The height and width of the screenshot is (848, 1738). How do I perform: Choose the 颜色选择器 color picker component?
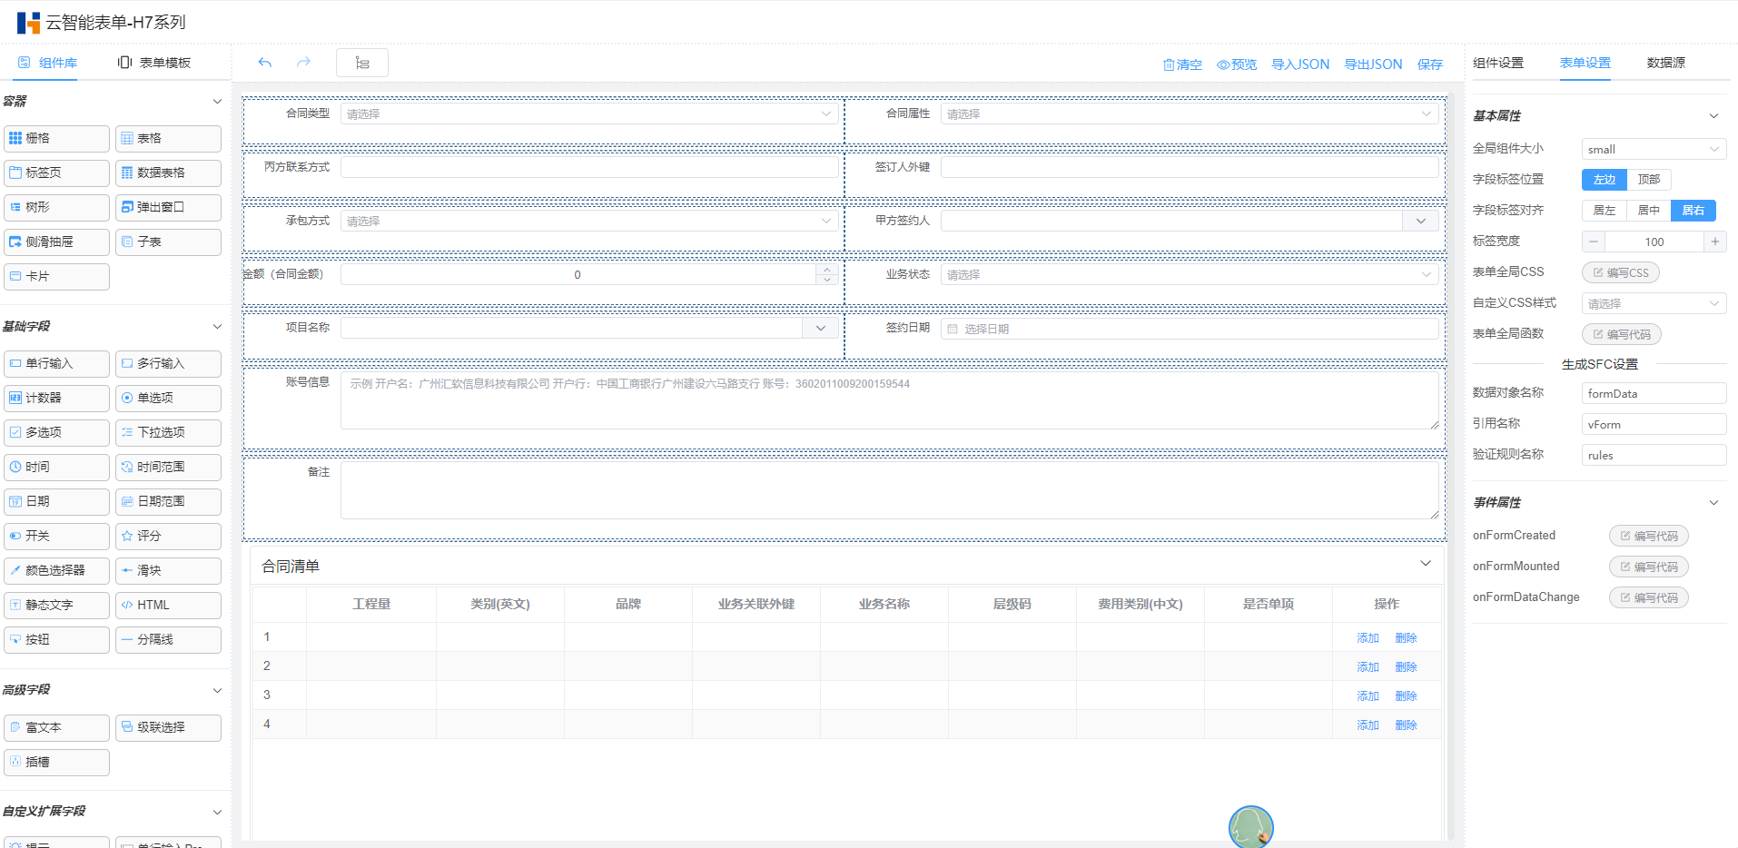(x=56, y=571)
